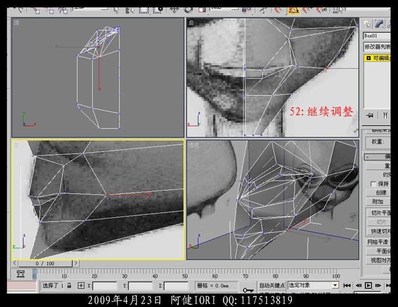Activate Select and Rotate tool
This screenshot has height=307, width=398.
click(188, 10)
